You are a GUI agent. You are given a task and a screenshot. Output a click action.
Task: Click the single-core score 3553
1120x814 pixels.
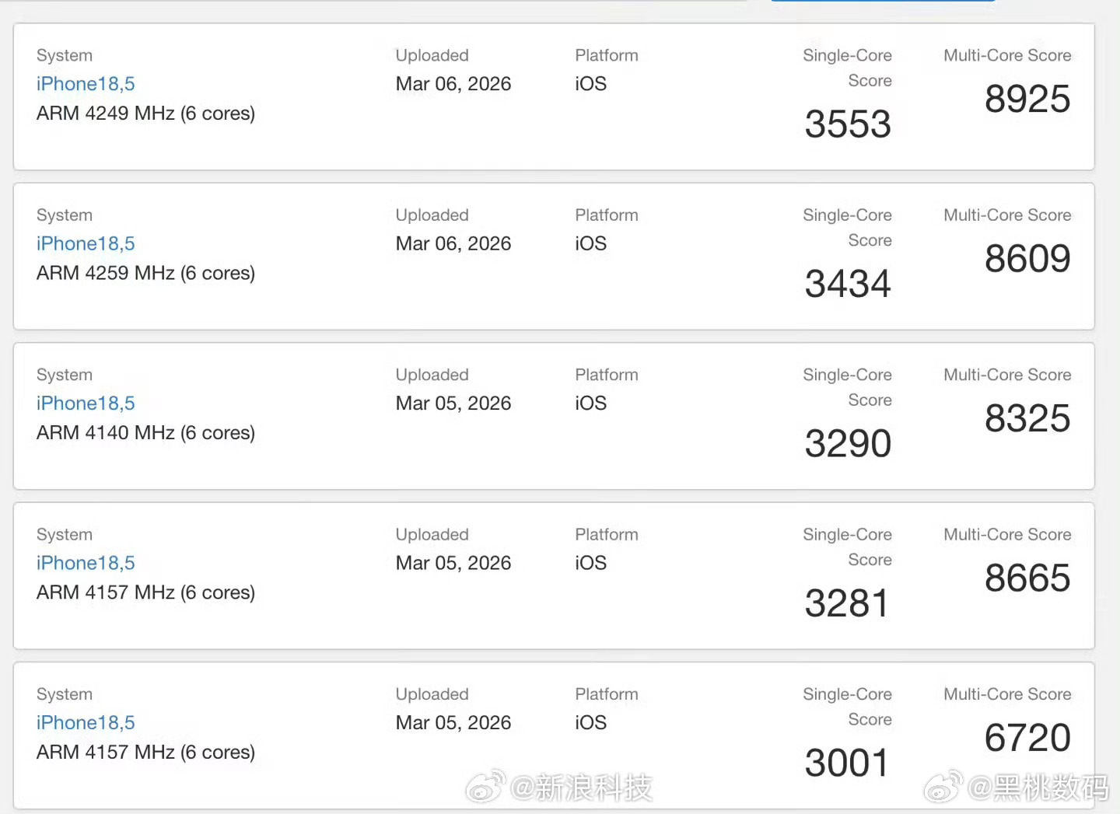tap(848, 124)
